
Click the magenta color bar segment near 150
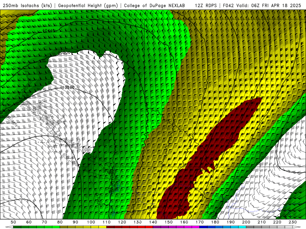(x=173, y=227)
